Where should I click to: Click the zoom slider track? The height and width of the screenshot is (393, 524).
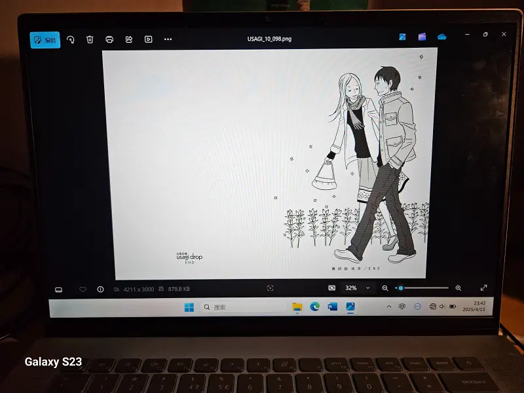(x=422, y=288)
